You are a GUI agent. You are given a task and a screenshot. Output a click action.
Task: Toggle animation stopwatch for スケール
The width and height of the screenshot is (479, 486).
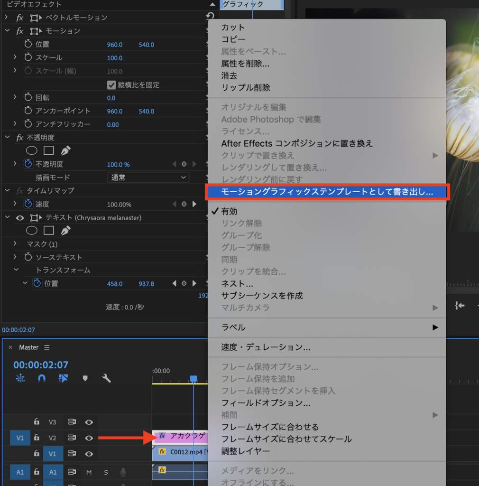28,57
